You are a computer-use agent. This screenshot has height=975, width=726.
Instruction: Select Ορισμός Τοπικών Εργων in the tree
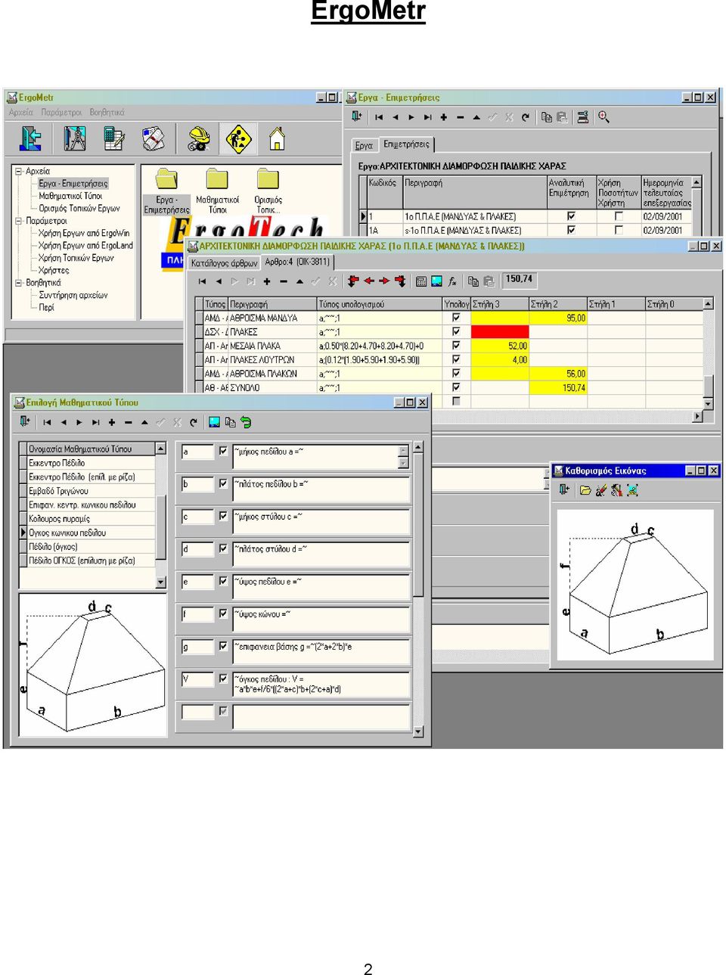(79, 208)
